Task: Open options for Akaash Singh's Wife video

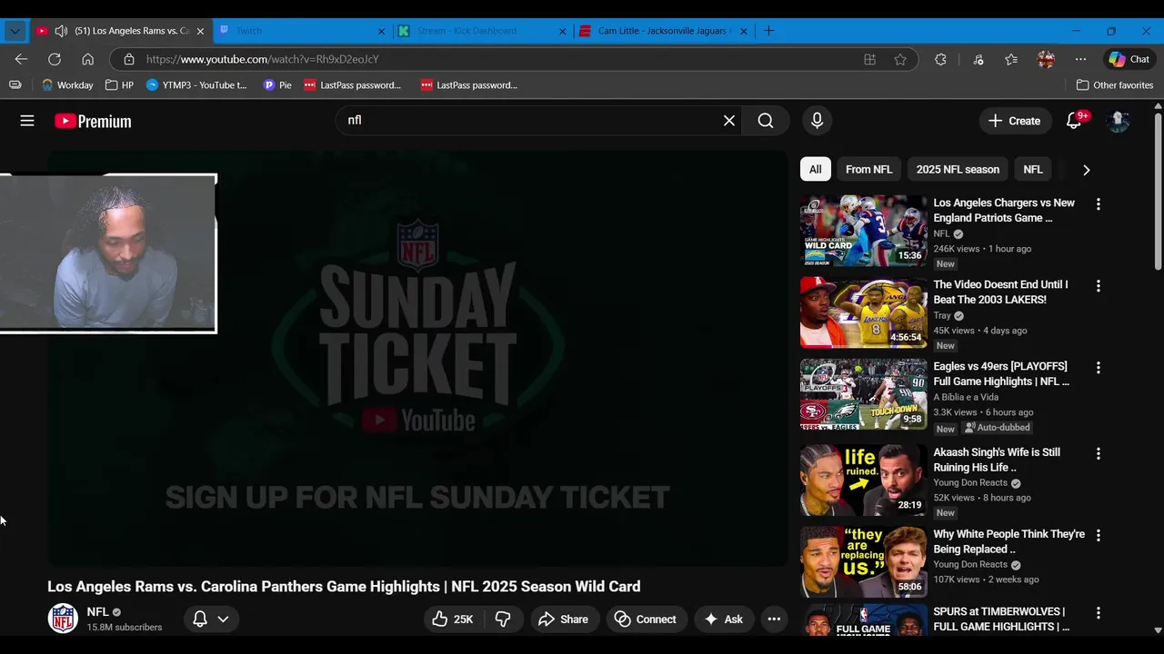Action: (1098, 453)
